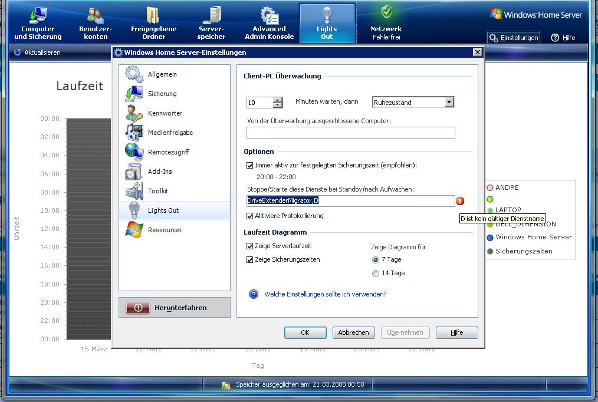
Task: Click the Add-Ins package icon
Action: 134,171
